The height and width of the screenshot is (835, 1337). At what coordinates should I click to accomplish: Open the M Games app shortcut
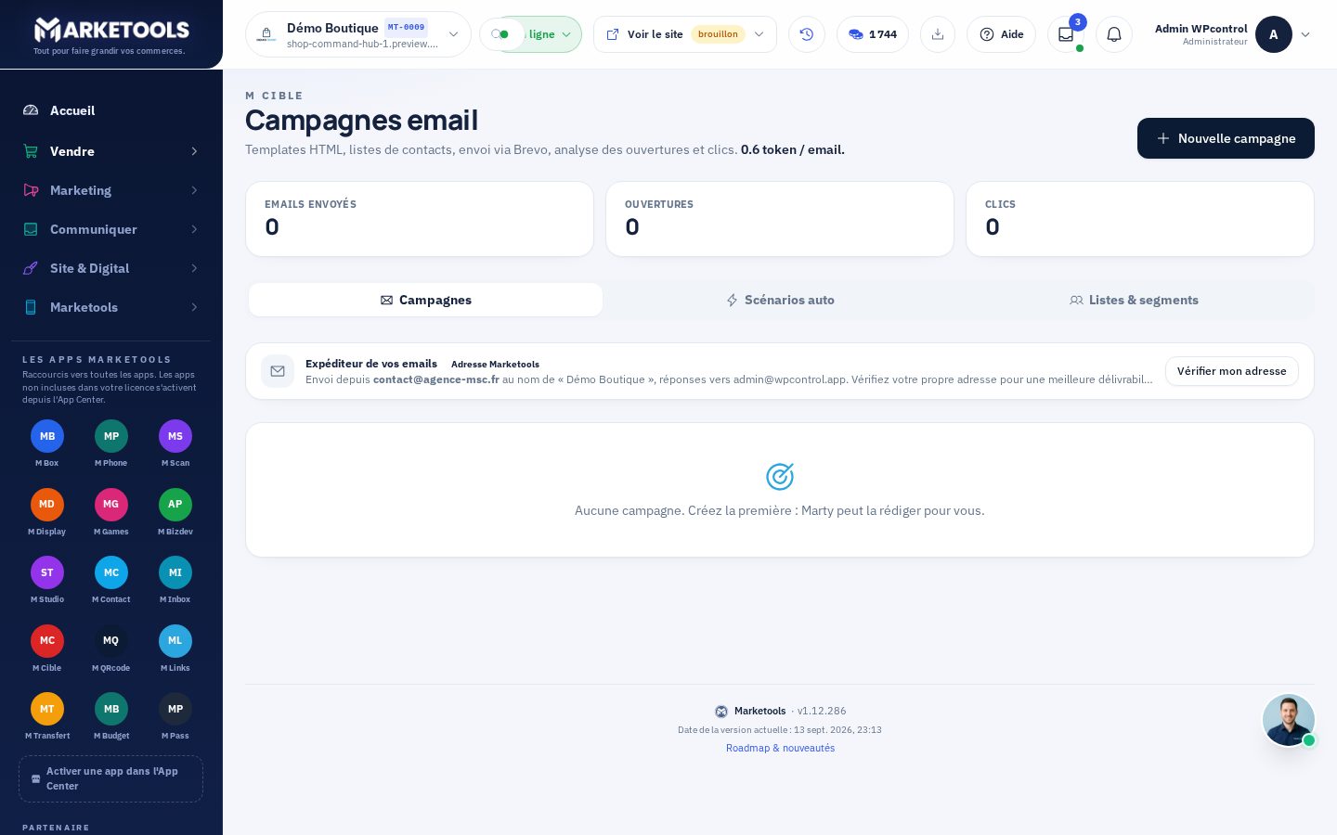pos(111,512)
